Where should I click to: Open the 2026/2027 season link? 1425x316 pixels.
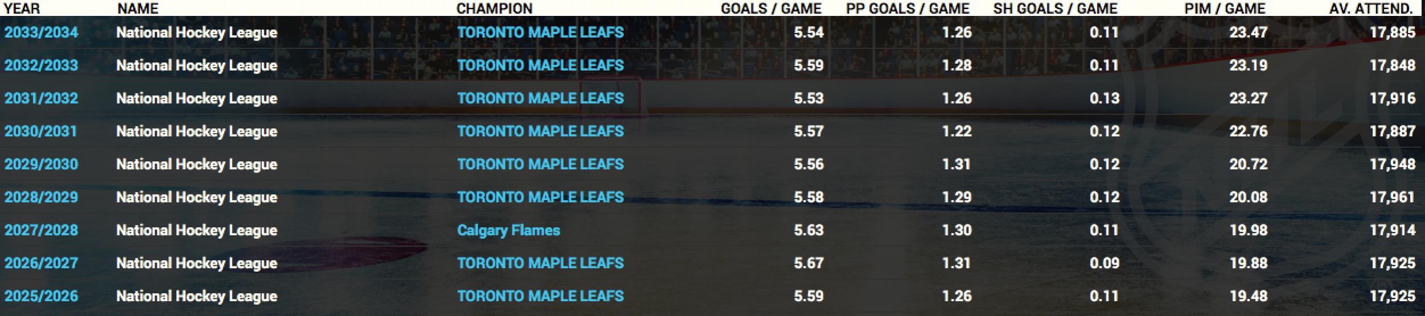[x=41, y=263]
